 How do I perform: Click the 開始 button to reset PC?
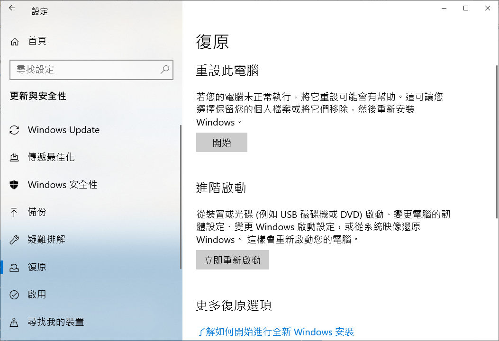coord(221,143)
